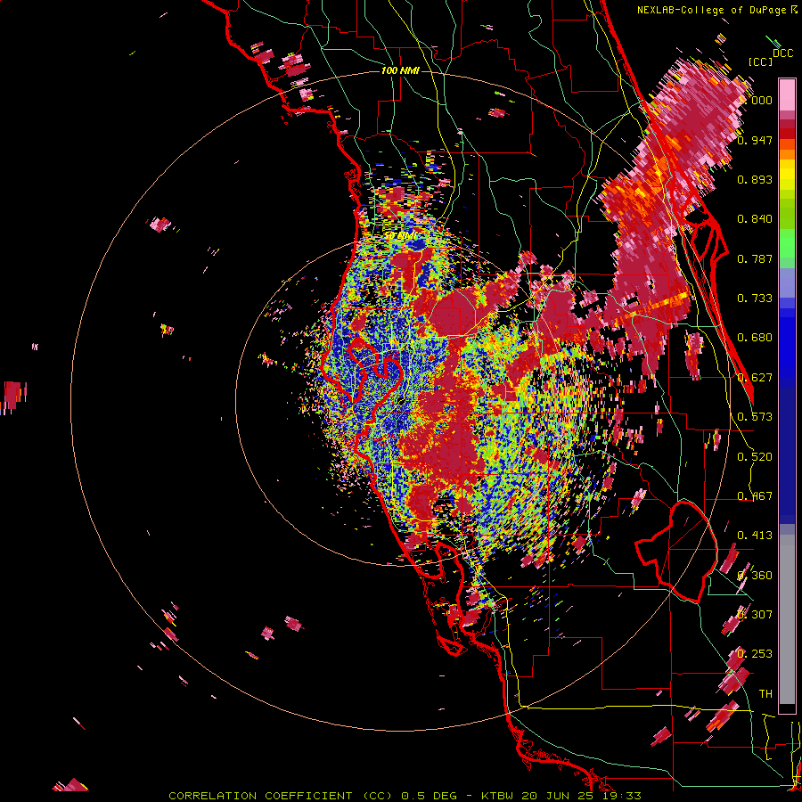Click the KTBW station identifier in the caption
This screenshot has height=802, width=802.
click(499, 796)
